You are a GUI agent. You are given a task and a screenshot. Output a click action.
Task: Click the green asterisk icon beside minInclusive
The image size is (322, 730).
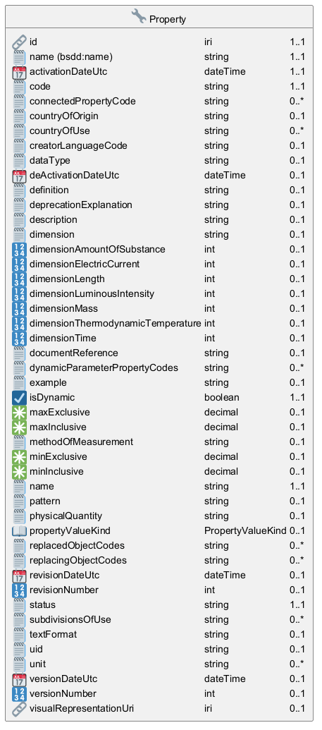click(x=19, y=472)
